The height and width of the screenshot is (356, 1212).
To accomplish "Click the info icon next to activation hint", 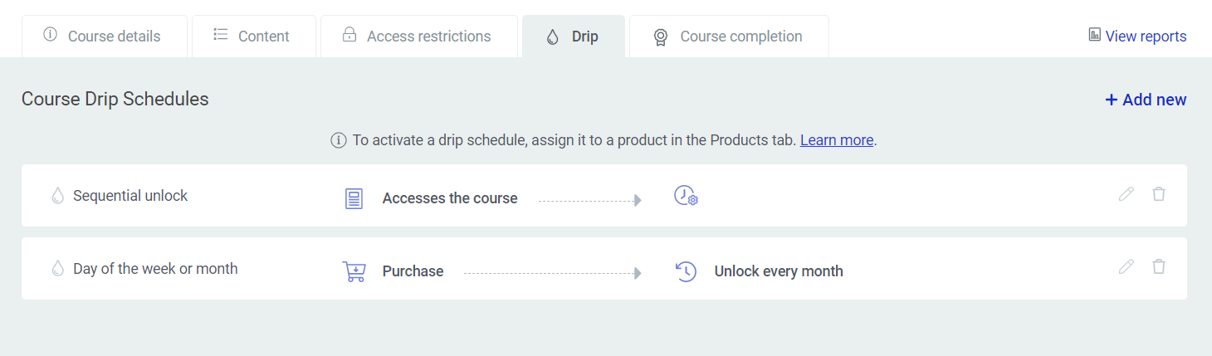I will 339,140.
